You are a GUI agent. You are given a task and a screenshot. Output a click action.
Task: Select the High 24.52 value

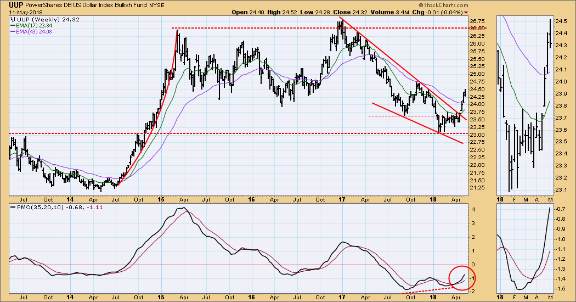coord(281,12)
